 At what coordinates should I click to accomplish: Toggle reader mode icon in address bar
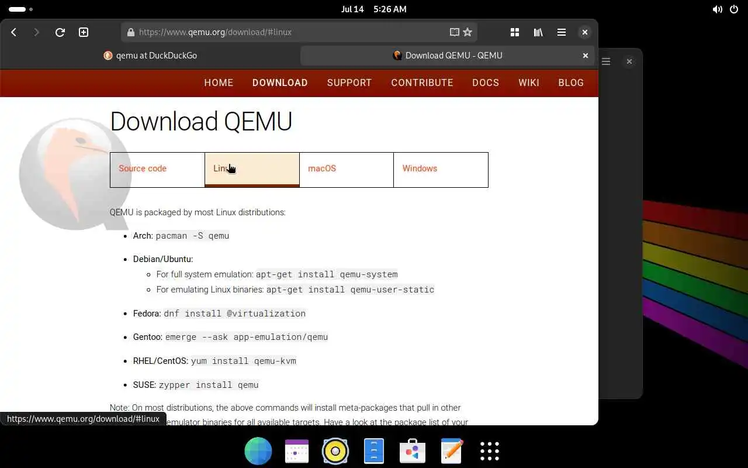pos(454,32)
